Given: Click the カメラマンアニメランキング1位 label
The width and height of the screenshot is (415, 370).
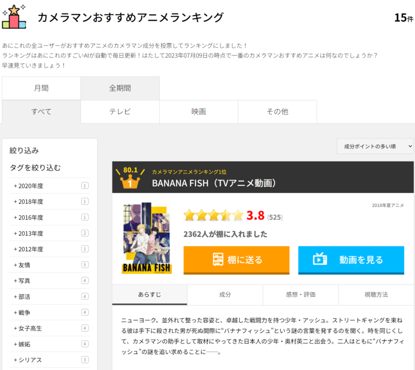Looking at the screenshot, I should 189,172.
